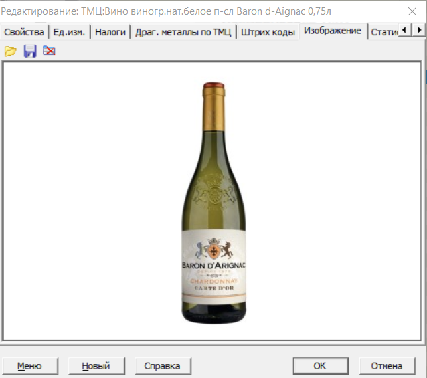Switch to the partially hidden Статис tab
Image resolution: width=427 pixels, height=378 pixels.
point(383,32)
